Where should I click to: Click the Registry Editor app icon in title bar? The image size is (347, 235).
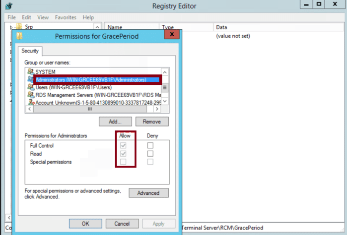8,6
